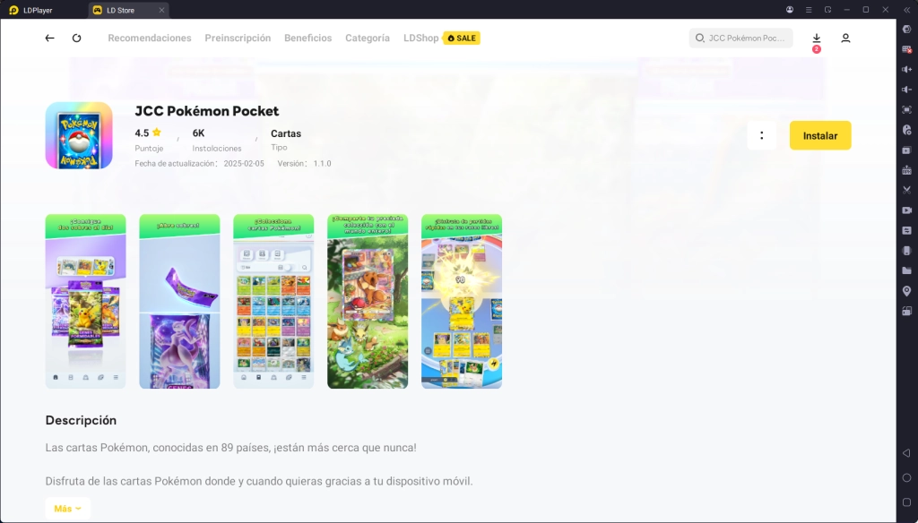Toggle fullscreen from sidebar
The height and width of the screenshot is (523, 918).
907,110
